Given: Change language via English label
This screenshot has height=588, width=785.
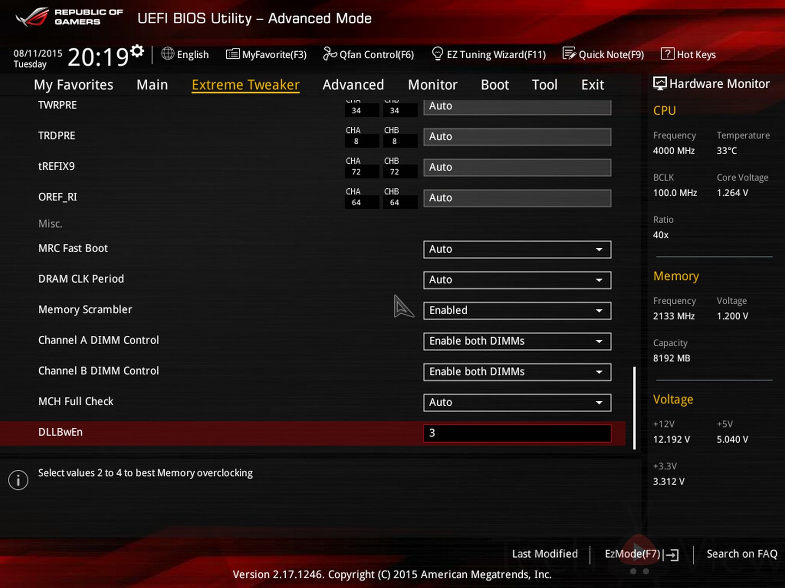Looking at the screenshot, I should pyautogui.click(x=193, y=54).
